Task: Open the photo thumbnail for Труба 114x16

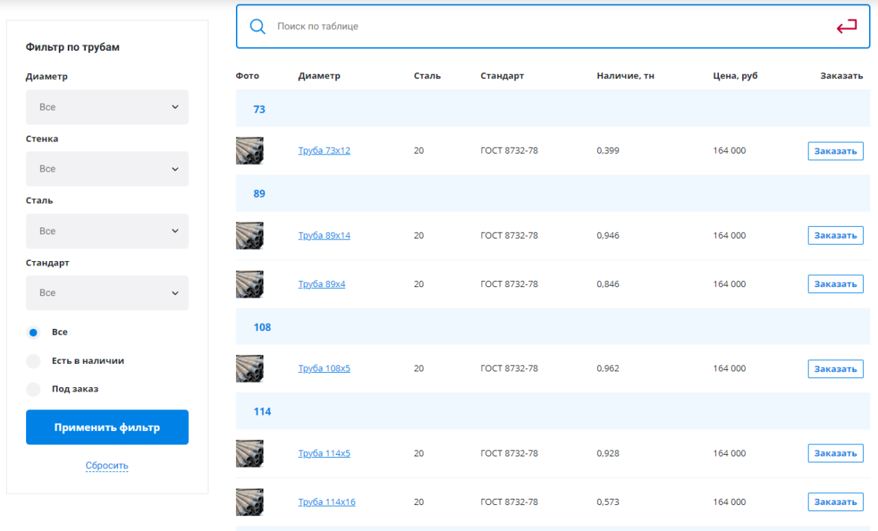Action: (x=249, y=502)
